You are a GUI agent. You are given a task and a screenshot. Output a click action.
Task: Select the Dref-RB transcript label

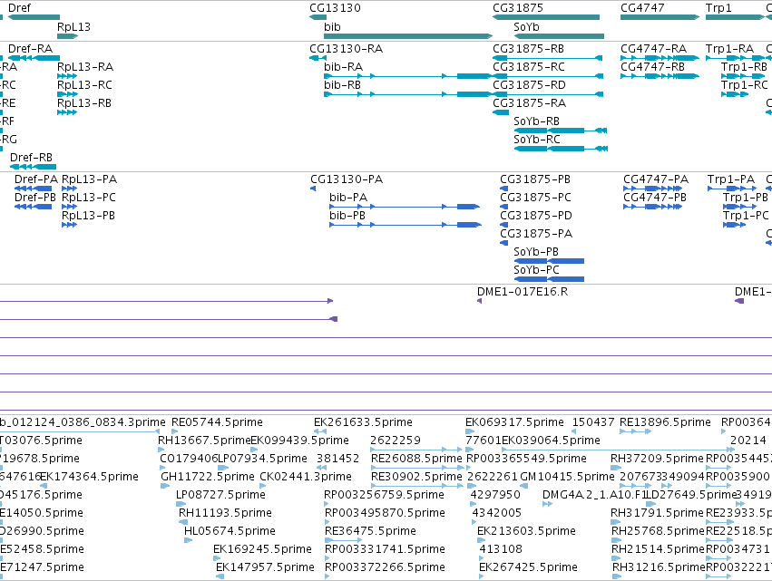point(31,158)
